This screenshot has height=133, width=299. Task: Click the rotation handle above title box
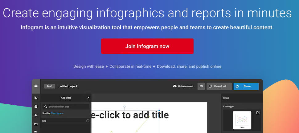pos(125,107)
